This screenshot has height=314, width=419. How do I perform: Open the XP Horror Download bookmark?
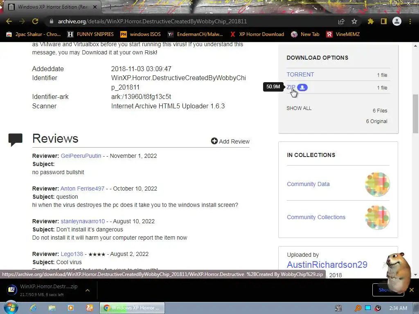tap(257, 34)
